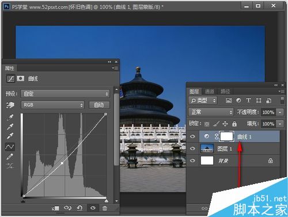Toggle visibility of 曲线 1 layer

pos(192,136)
